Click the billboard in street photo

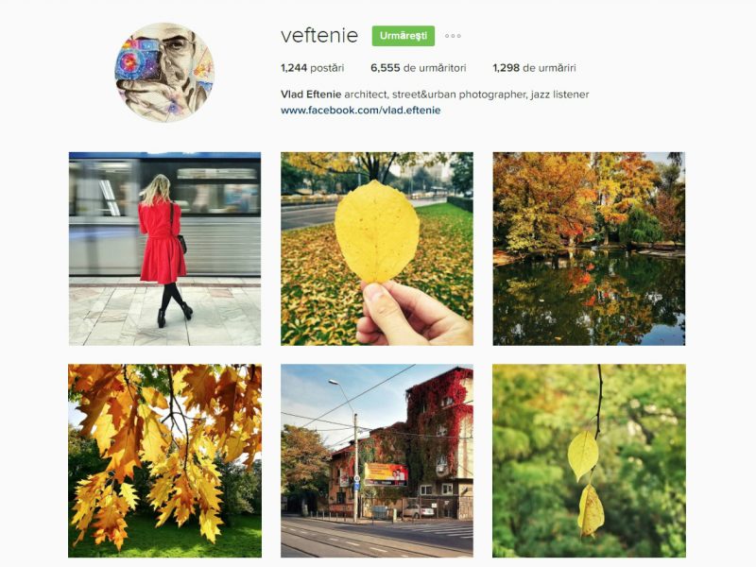[x=386, y=474]
